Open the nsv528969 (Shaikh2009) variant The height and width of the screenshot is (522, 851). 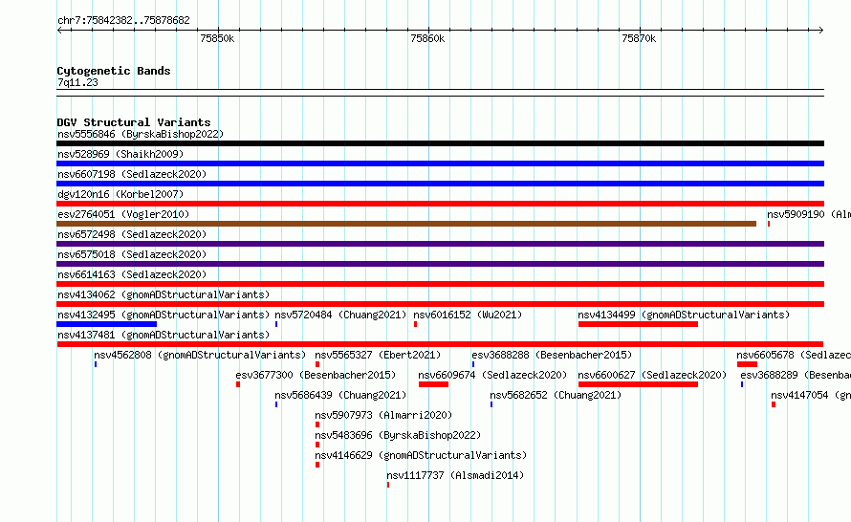[x=440, y=163]
